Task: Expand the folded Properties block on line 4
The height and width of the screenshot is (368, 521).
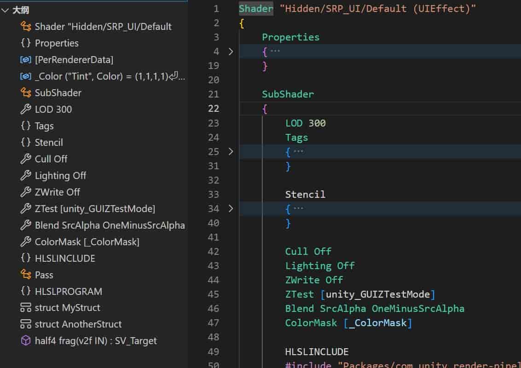Action: coord(231,52)
